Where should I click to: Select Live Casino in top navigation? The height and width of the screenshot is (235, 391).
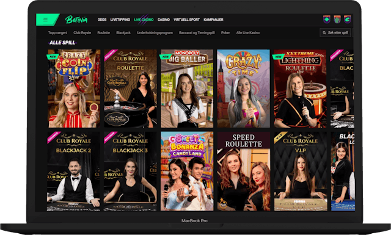coord(144,20)
